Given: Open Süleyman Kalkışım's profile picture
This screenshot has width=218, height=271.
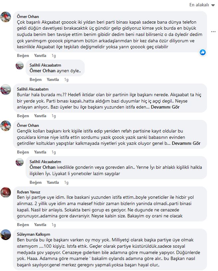Looking at the screenshot, I should pyautogui.click(x=6, y=235).
